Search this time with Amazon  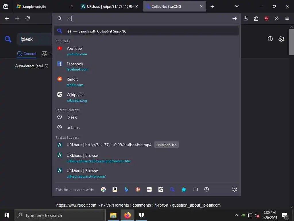tap(115, 189)
